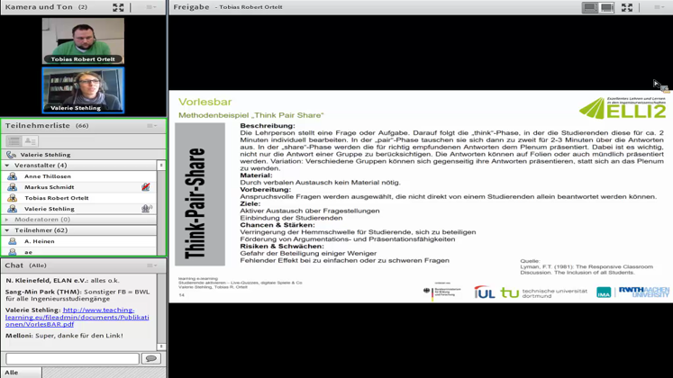Click the Bundesministerium logo on the slide
Screen dimensions: 673x378
coord(442,292)
